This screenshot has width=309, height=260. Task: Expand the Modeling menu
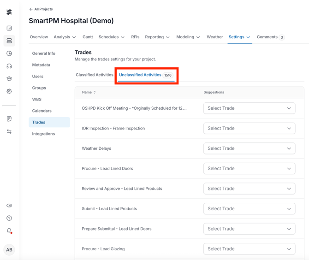(x=188, y=37)
